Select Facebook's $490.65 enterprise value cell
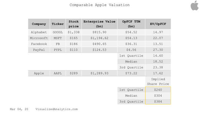 coord(99,44)
